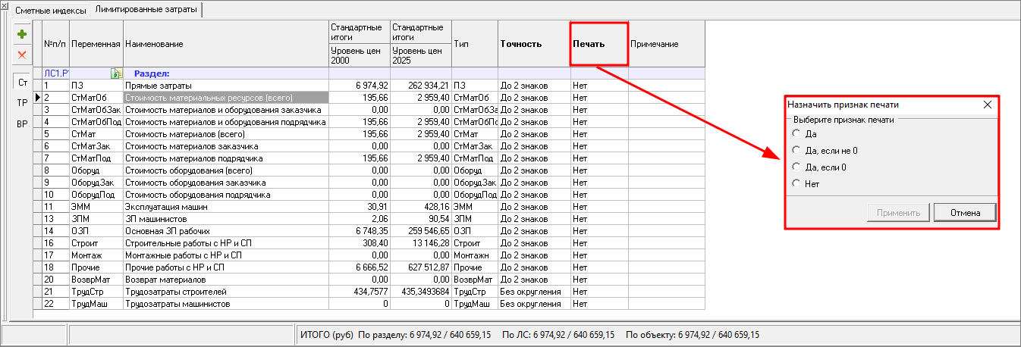The image size is (1021, 347).
Task: Click the Точность column header
Action: tap(533, 44)
